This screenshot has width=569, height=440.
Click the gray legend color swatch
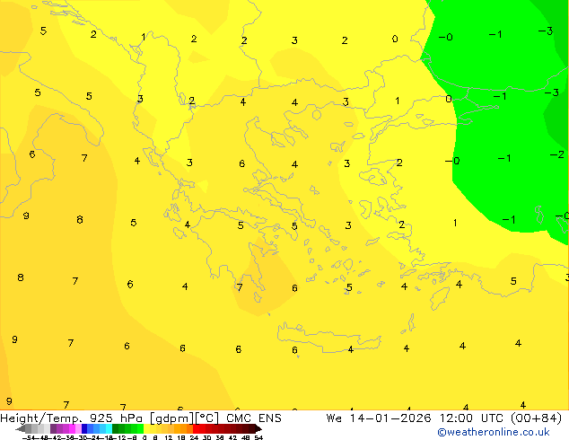29,429
